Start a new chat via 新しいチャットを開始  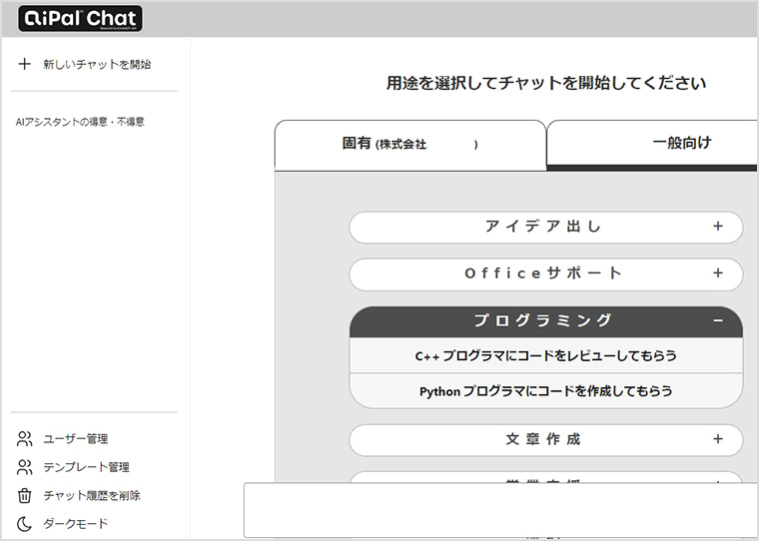pos(97,64)
